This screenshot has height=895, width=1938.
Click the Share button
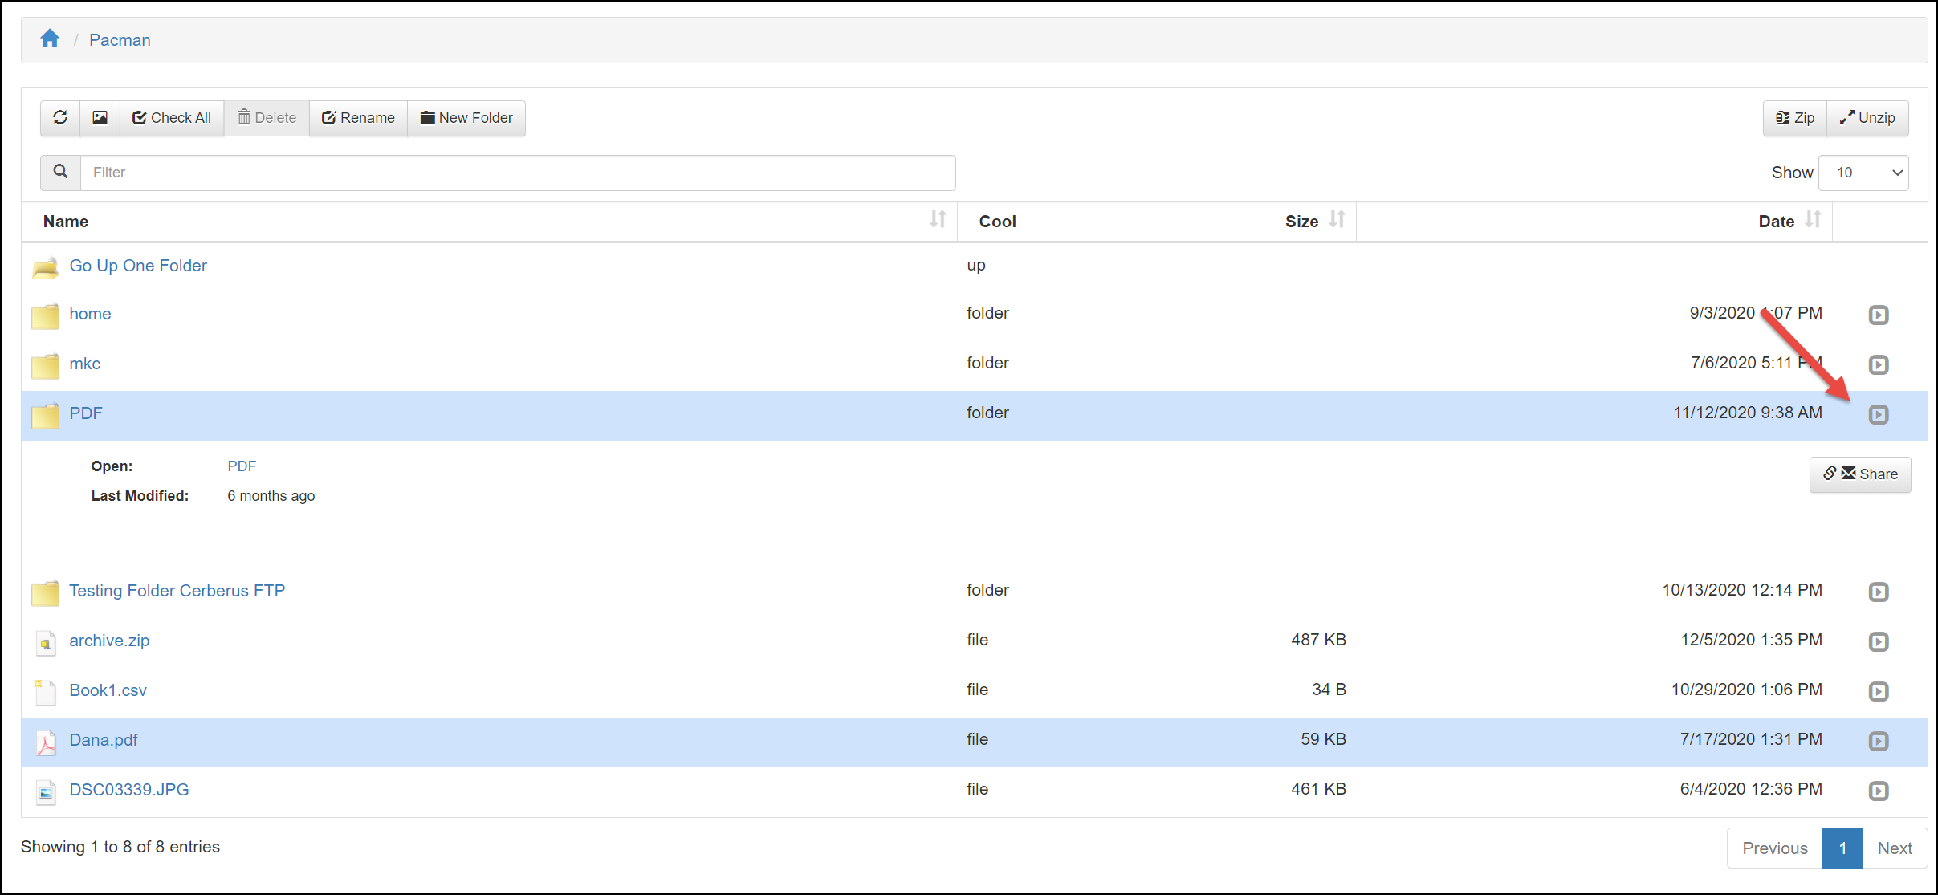(x=1860, y=474)
